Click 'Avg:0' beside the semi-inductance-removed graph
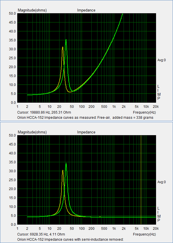This screenshot has width=173, height=243. [x=162, y=182]
